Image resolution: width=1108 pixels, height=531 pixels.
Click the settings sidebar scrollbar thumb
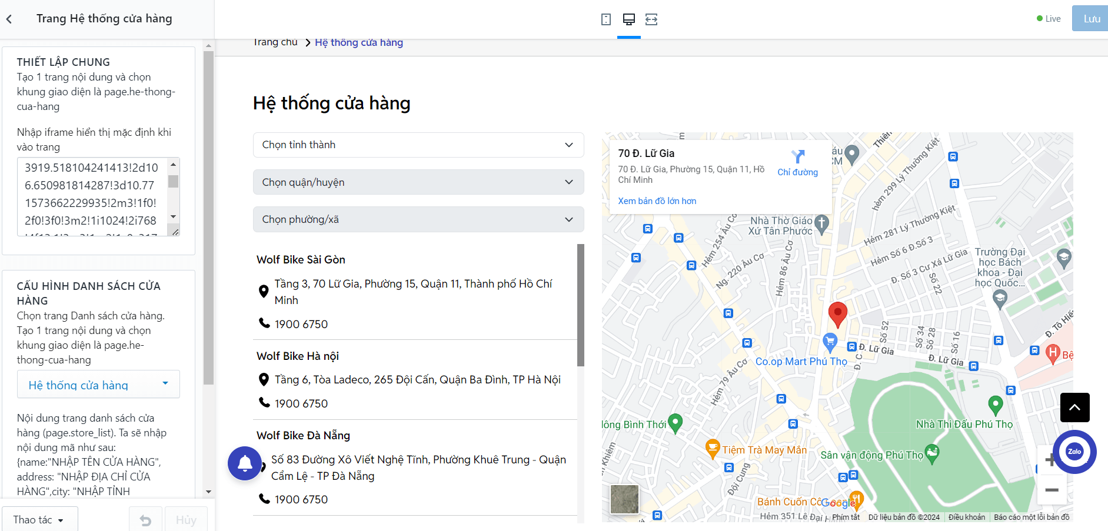208,218
